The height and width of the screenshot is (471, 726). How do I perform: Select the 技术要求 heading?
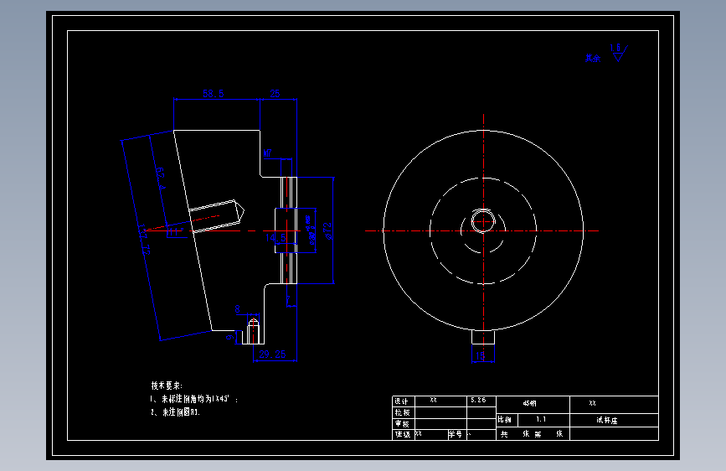(x=167, y=386)
